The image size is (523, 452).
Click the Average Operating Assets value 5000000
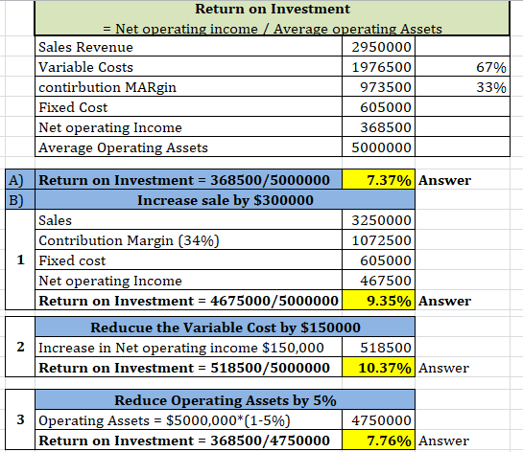click(378, 147)
